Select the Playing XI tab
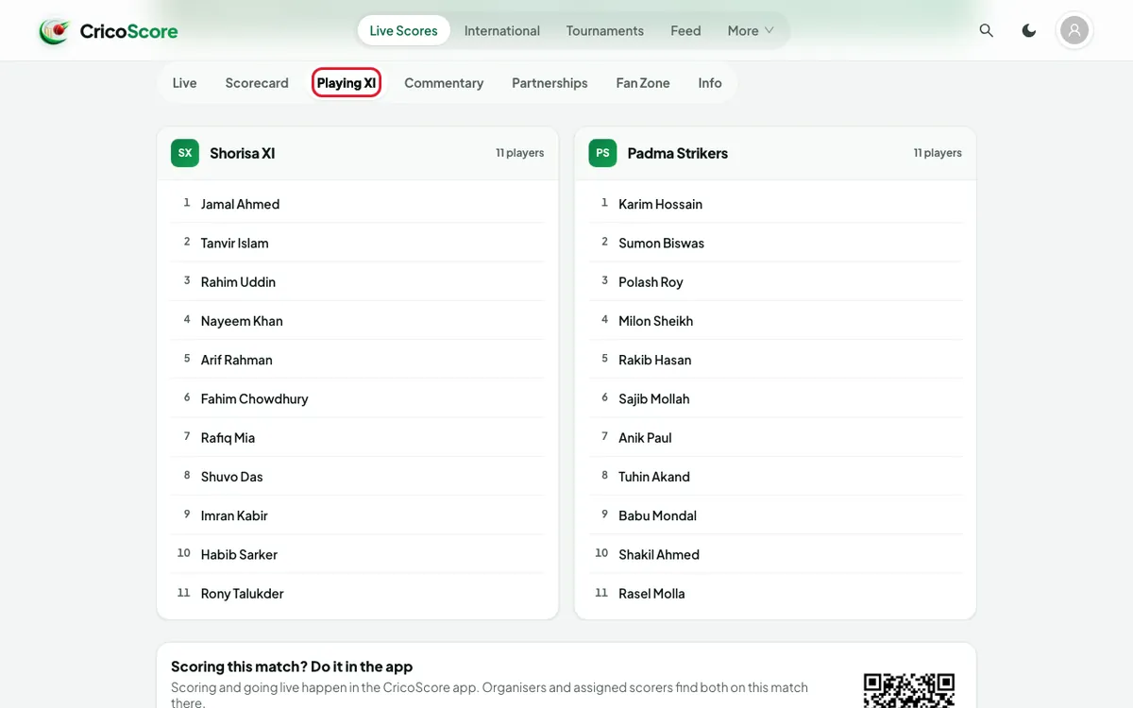Viewport: 1133px width, 708px height. 347,83
